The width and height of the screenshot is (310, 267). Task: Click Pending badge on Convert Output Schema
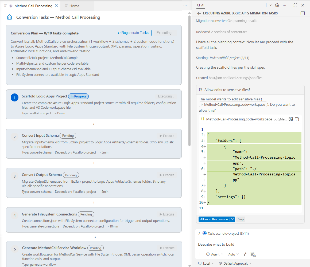71,175
